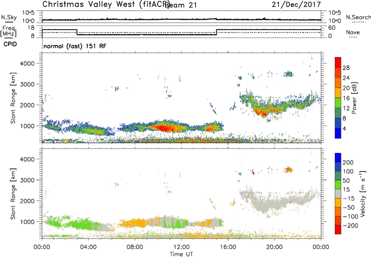Image resolution: width=371 pixels, height=257 pixels.
Task: Click the red bottom segment of Velocity colorbar
Action: pyautogui.click(x=338, y=230)
